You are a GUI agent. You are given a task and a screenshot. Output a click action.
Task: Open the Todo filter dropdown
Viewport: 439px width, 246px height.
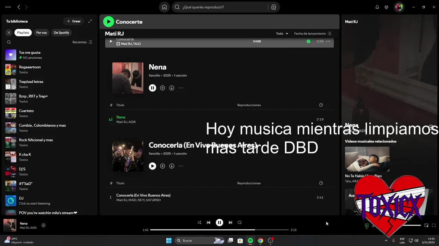click(282, 33)
